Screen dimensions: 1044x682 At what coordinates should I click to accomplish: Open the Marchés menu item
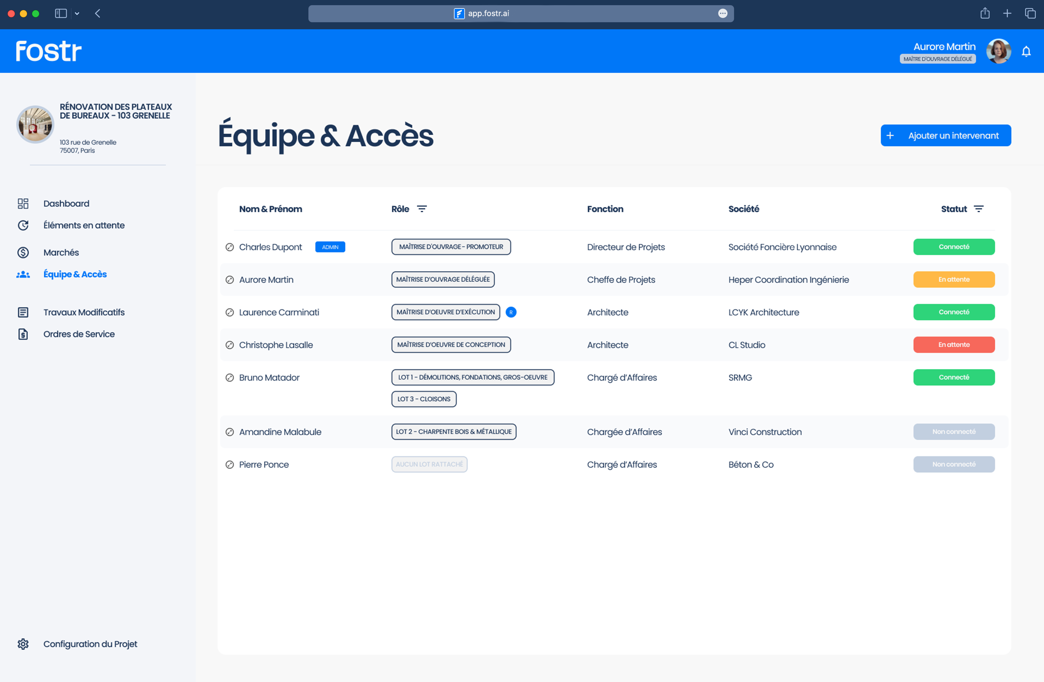coord(61,253)
